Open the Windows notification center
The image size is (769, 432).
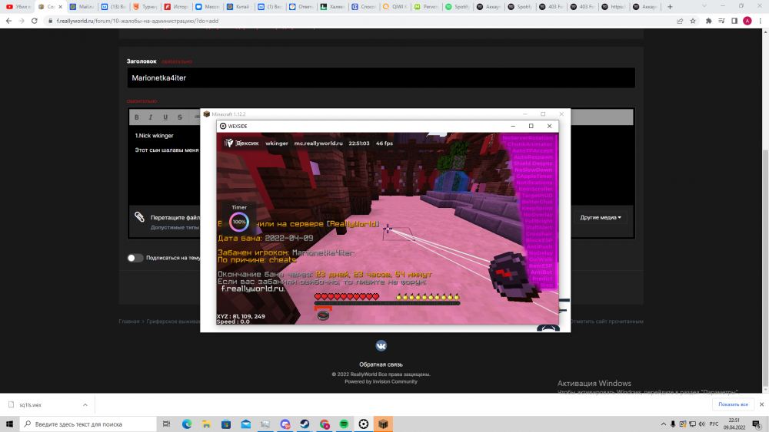coord(757,424)
